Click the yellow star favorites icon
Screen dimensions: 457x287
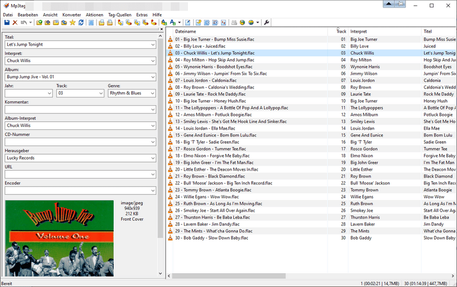(x=72, y=22)
